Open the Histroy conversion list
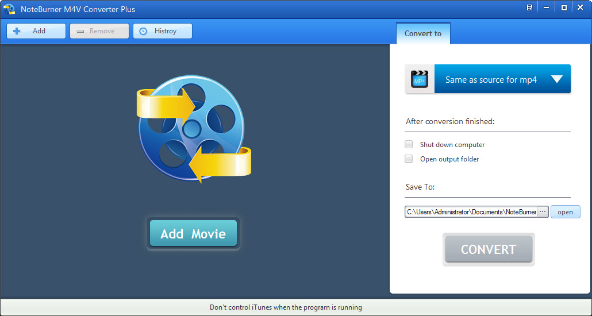 click(x=162, y=31)
